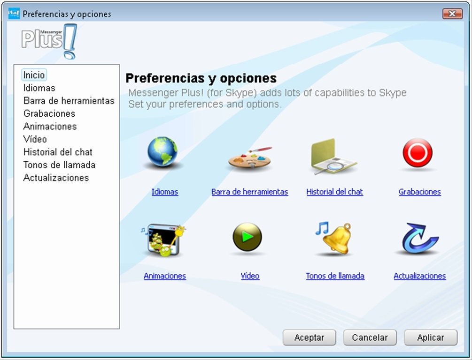Open the Grabaciones link
The height and width of the screenshot is (360, 472).
click(x=419, y=192)
